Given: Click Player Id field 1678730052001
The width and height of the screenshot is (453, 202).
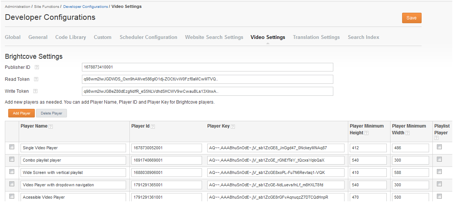Looking at the screenshot, I should (x=166, y=148).
